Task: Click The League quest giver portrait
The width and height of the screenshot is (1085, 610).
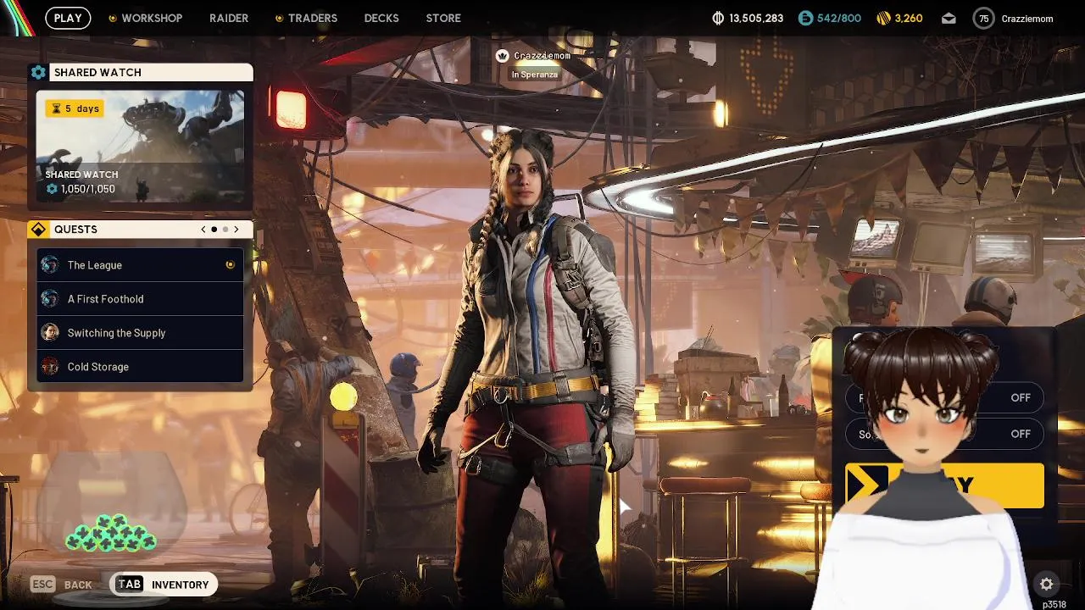Action: click(x=50, y=265)
